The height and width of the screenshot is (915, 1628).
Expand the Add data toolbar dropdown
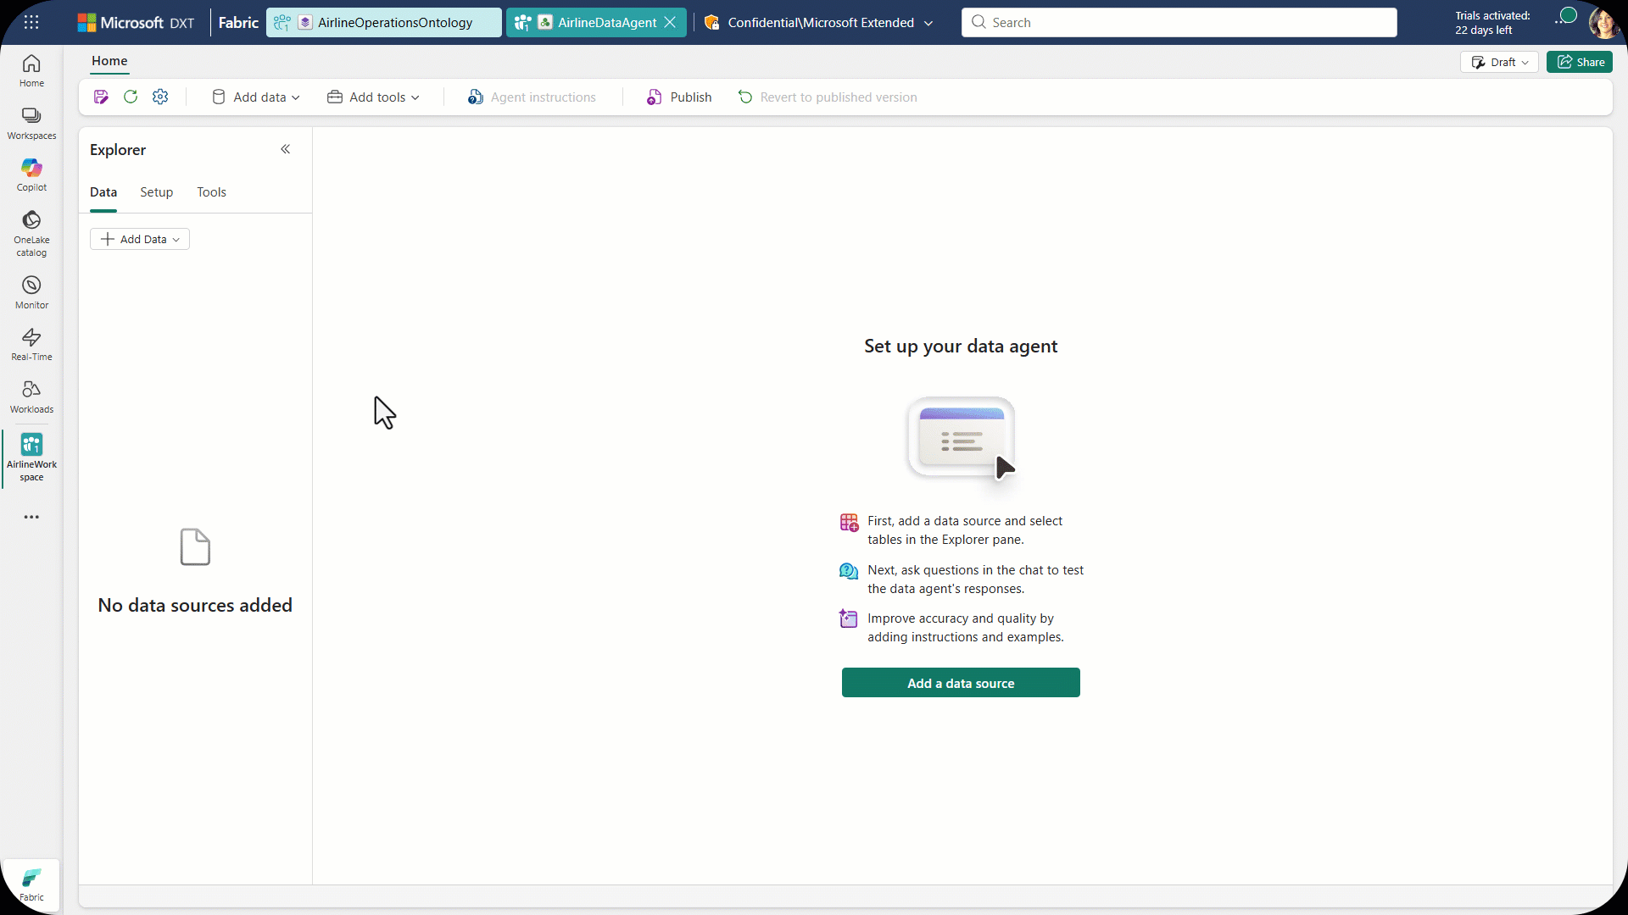pyautogui.click(x=255, y=97)
